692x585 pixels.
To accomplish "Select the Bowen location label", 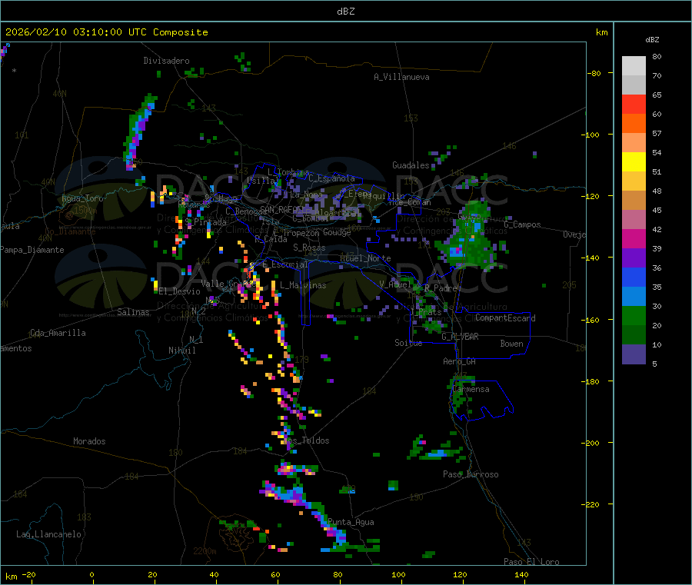I will pos(511,344).
